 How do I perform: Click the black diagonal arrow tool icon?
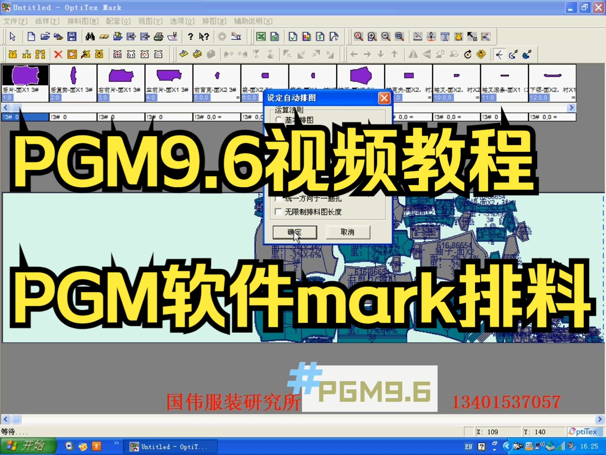472,37
